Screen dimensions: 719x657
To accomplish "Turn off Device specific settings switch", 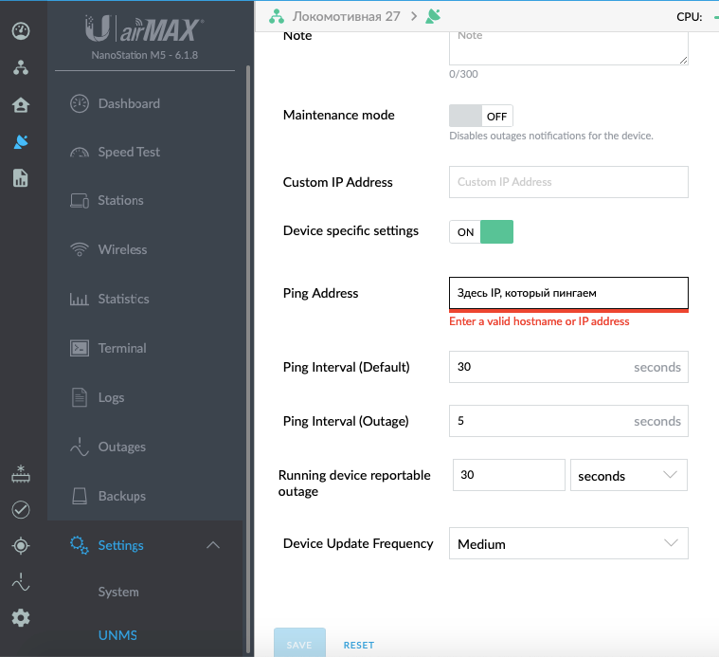I will click(480, 231).
